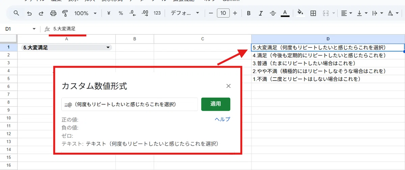Close the カスタム数値形式 dialog
The image size is (405, 170).
point(228,86)
